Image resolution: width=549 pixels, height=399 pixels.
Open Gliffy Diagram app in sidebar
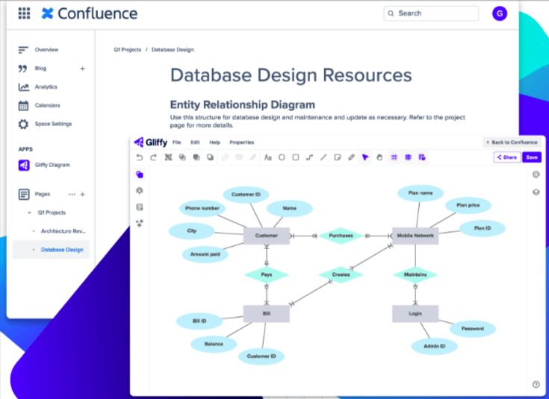[52, 165]
